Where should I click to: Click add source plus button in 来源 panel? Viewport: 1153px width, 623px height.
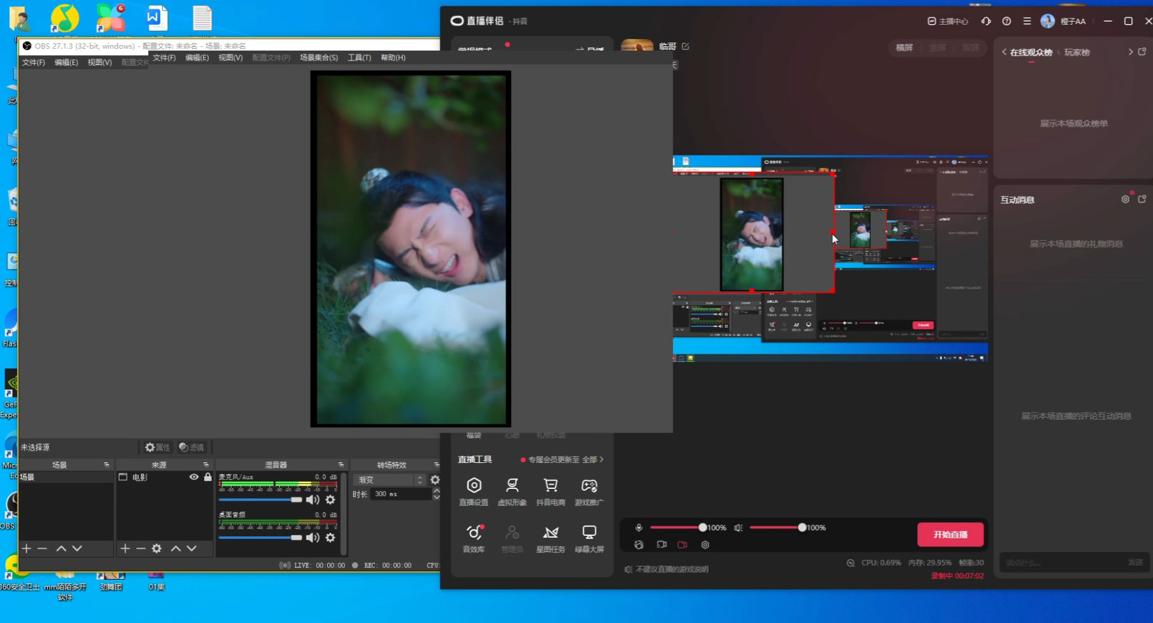[x=125, y=548]
